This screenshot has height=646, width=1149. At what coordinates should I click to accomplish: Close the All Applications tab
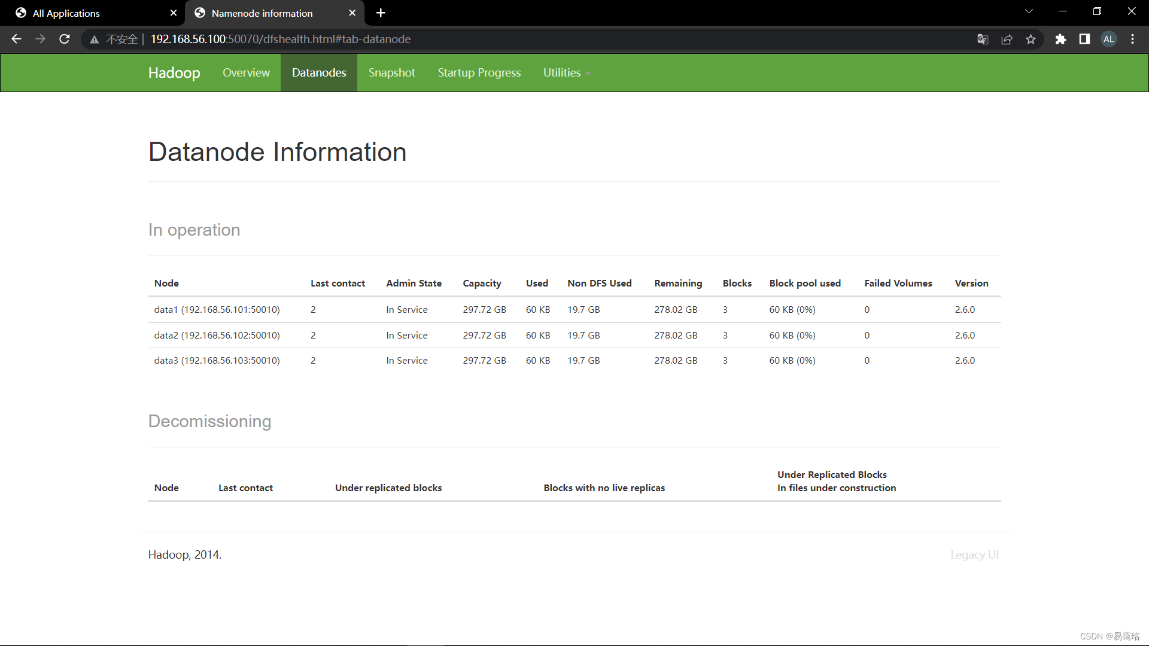click(x=174, y=13)
